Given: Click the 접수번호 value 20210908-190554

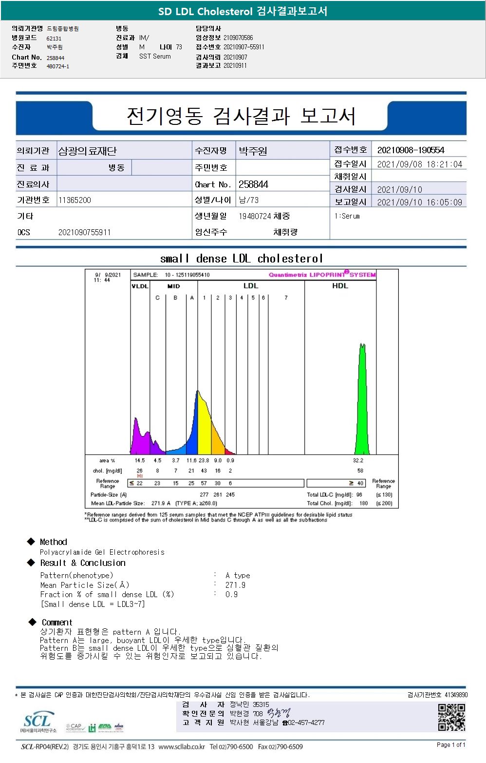Looking at the screenshot, I should click(411, 150).
